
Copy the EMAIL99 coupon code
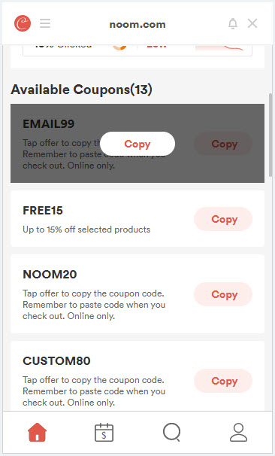(223, 144)
